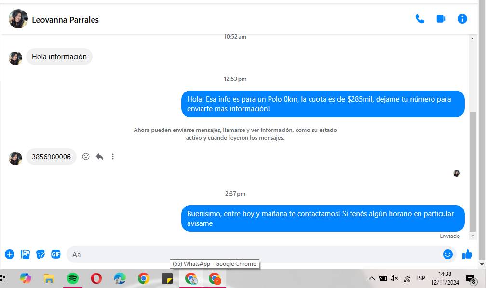Image resolution: width=486 pixels, height=288 pixels.
Task: Reply to the 3856980006 message
Action: (99, 157)
